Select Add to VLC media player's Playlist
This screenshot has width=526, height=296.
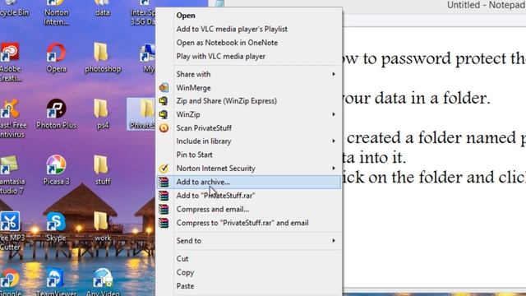249,29
